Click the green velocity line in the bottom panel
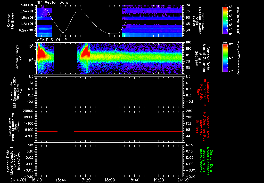Image resolution: width=264 pixels, height=183 pixels. (110, 164)
